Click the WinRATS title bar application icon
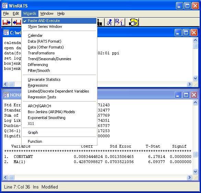The height and width of the screenshot is (193, 201). (4, 6)
